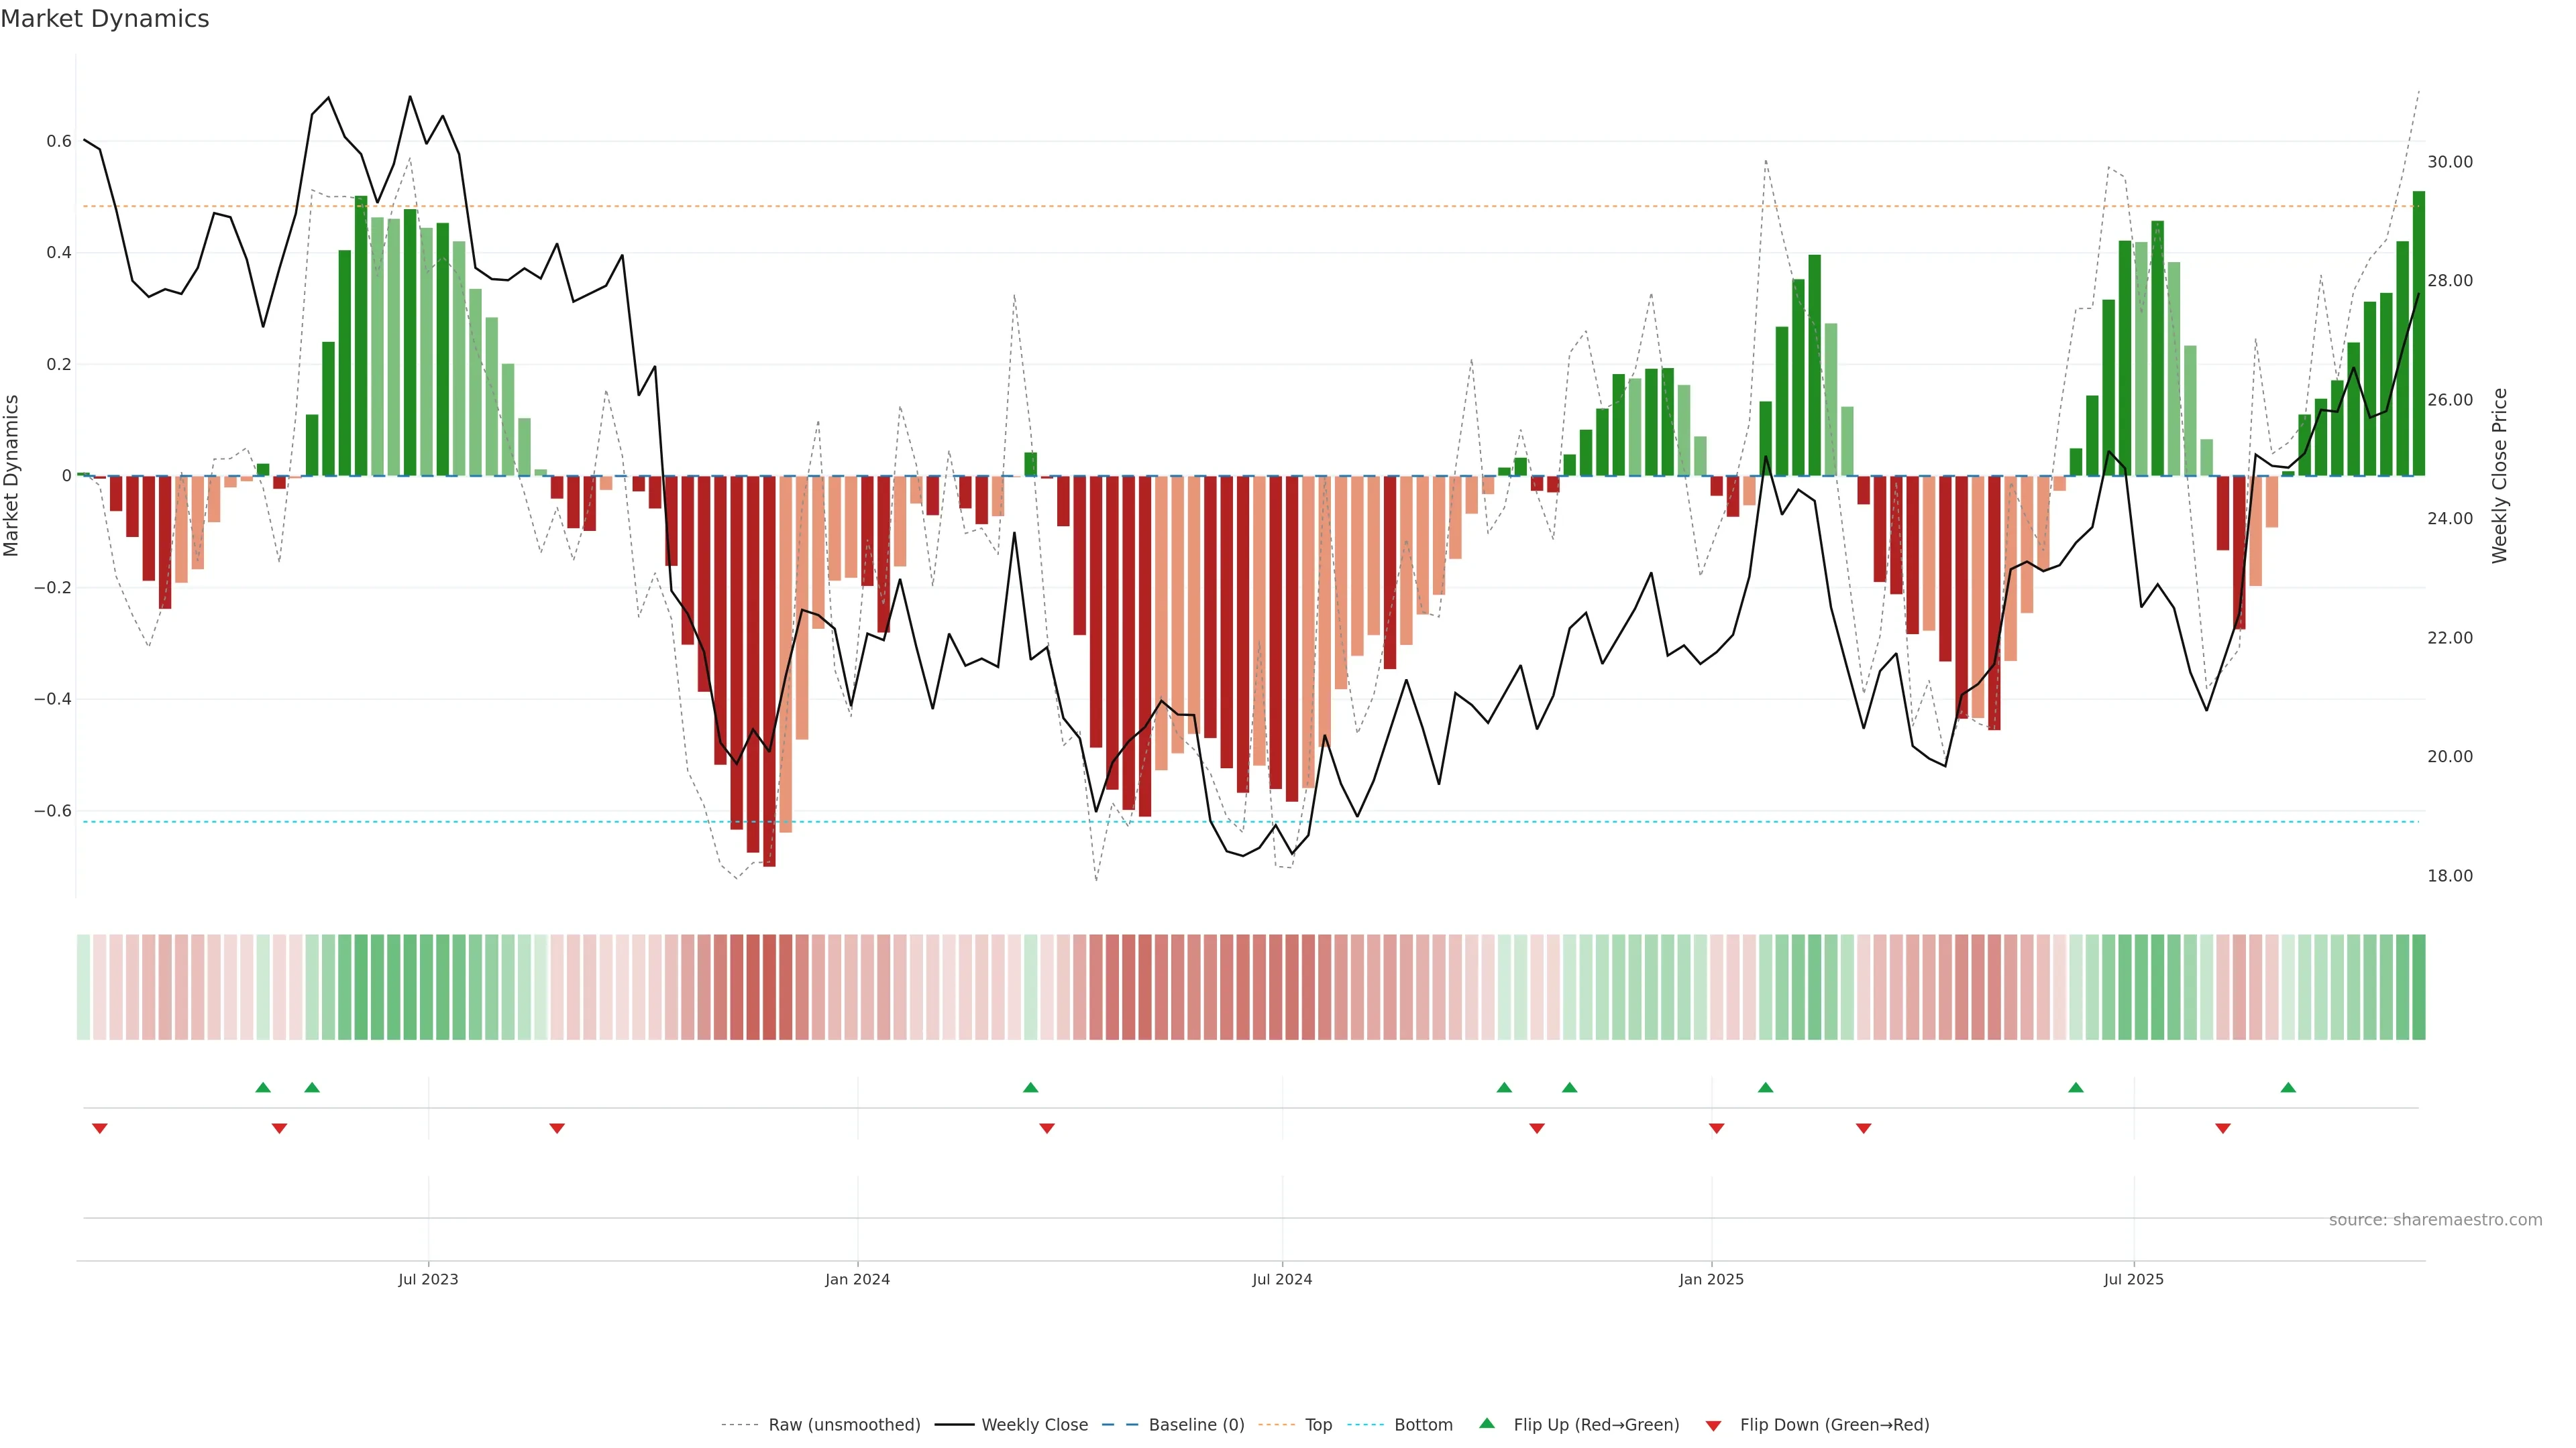This screenshot has height=1448, width=2576.
Task: Toggle the Baseline (0) legend entry
Action: (1196, 1425)
